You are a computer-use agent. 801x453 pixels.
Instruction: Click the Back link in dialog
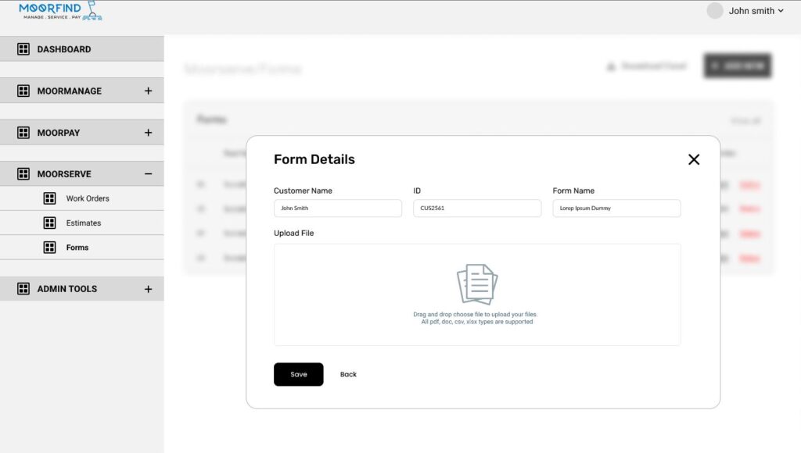coord(348,374)
